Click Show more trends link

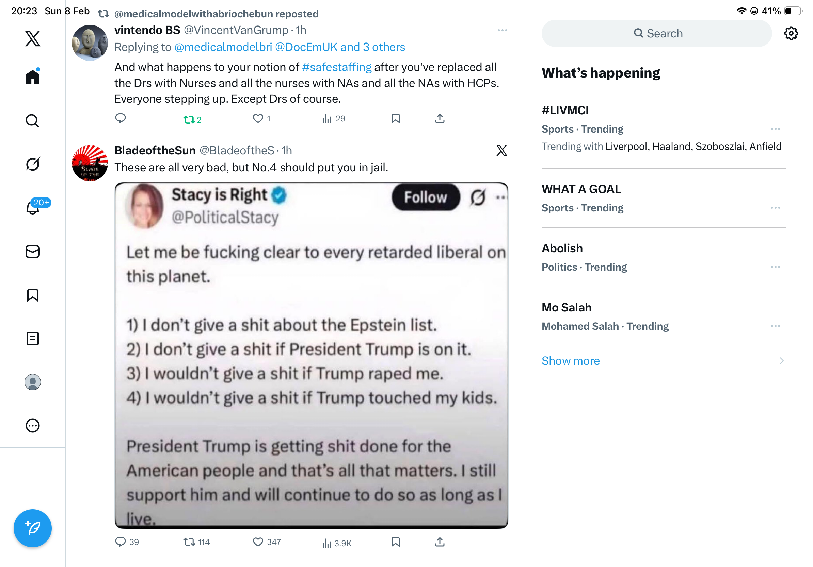tap(571, 361)
